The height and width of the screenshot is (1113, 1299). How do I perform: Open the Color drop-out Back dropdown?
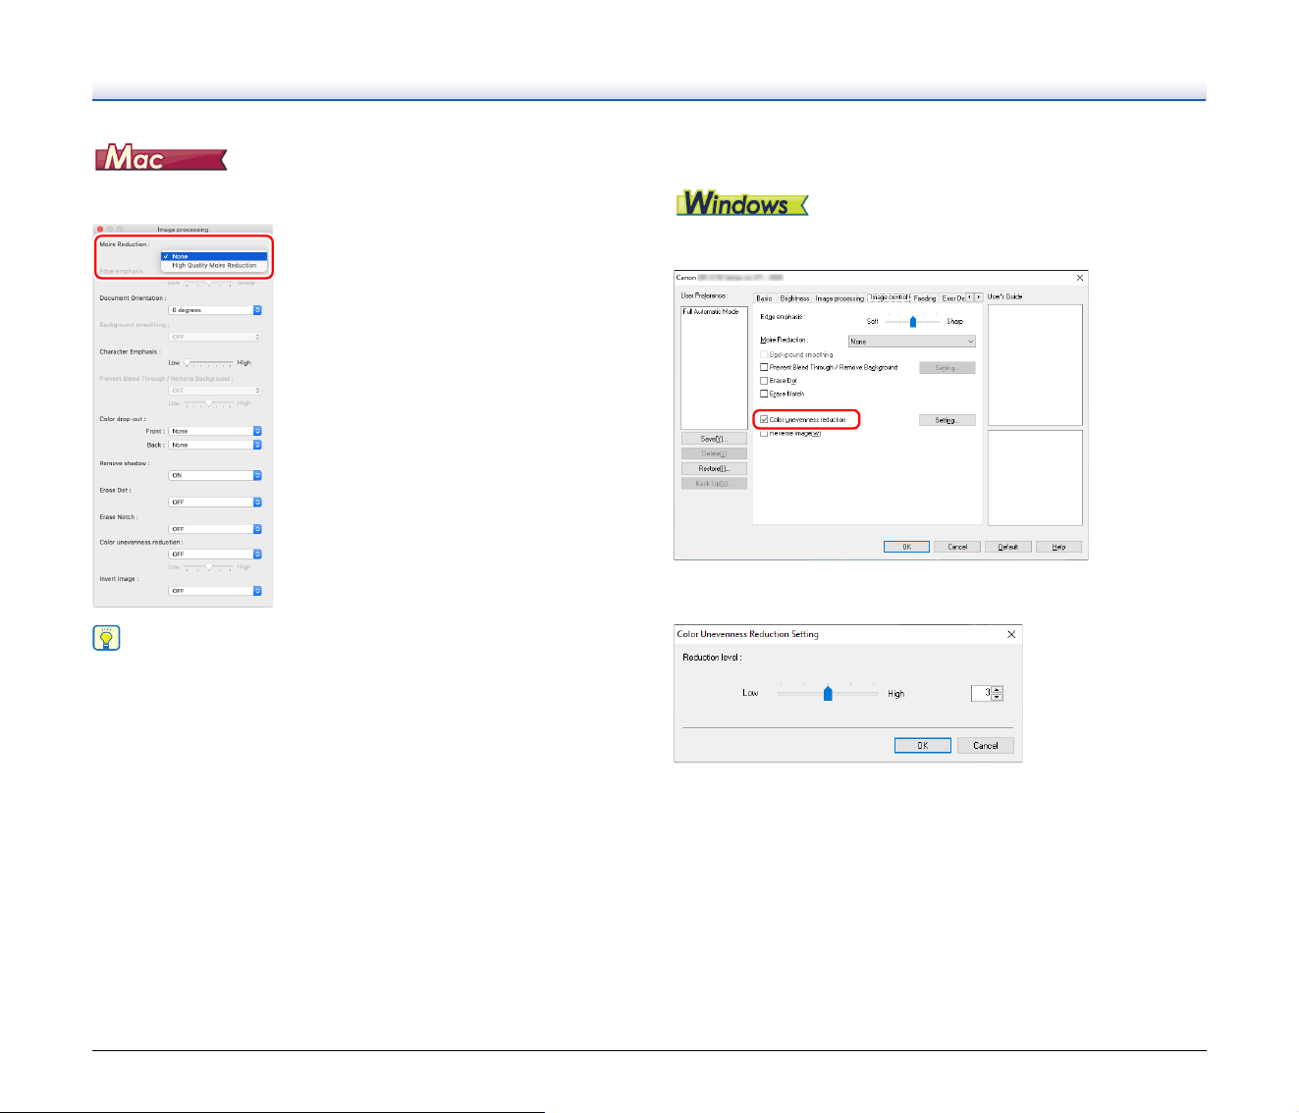[215, 445]
